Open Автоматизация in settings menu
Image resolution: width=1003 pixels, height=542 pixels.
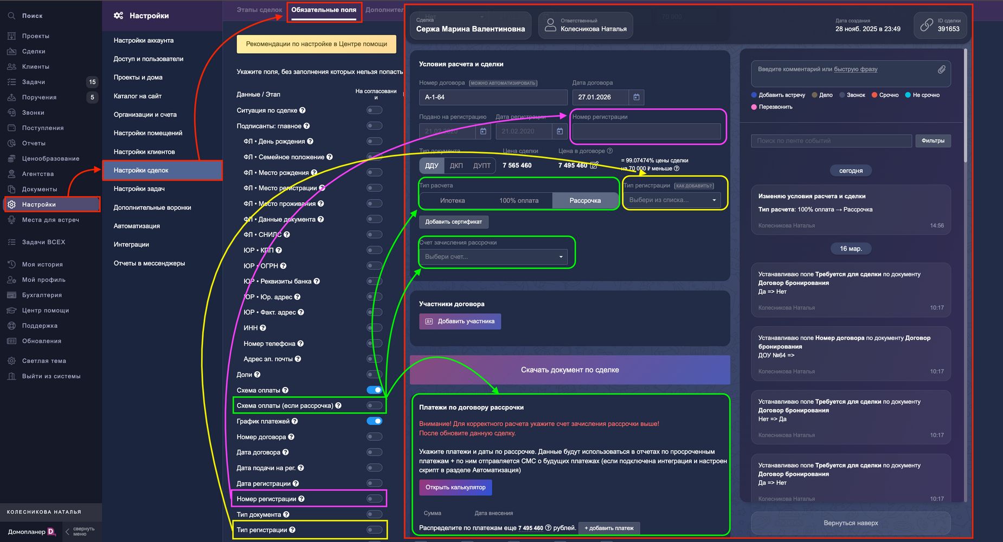137,226
